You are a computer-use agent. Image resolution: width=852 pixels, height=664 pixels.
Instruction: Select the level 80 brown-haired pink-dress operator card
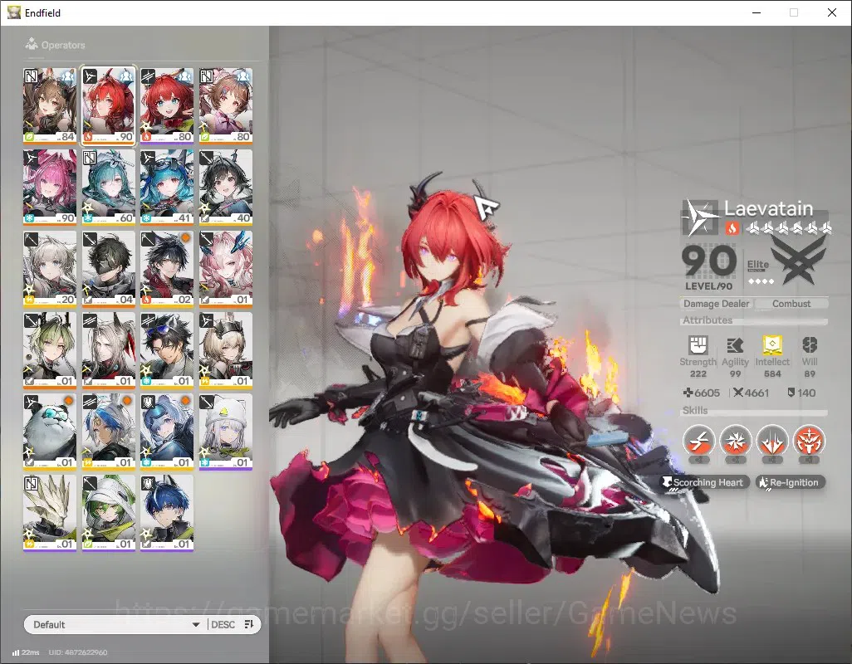coord(226,105)
